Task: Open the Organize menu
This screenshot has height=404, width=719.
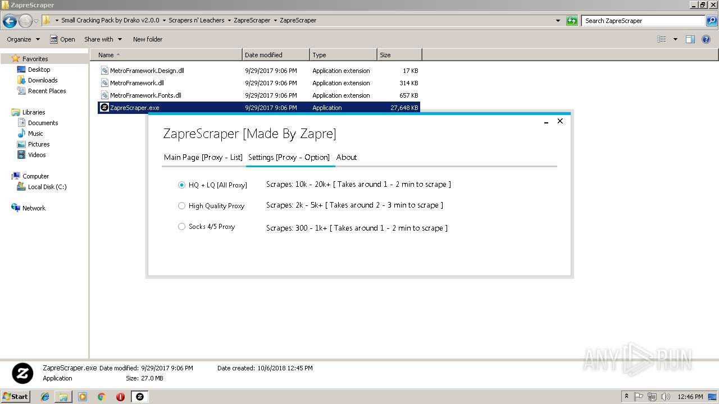Action: click(23, 39)
